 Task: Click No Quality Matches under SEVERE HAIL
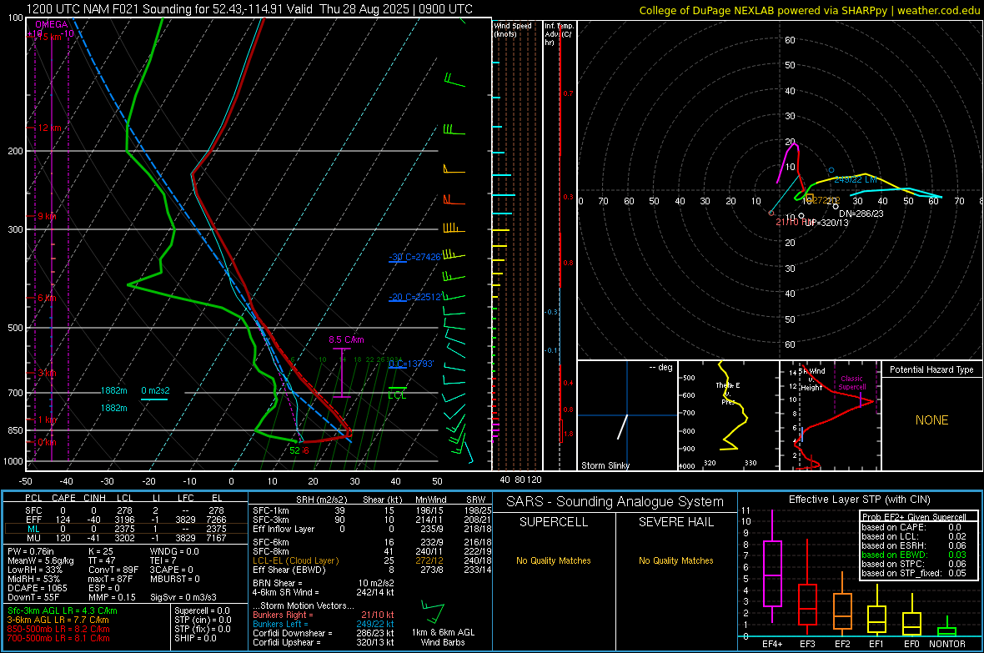point(675,560)
